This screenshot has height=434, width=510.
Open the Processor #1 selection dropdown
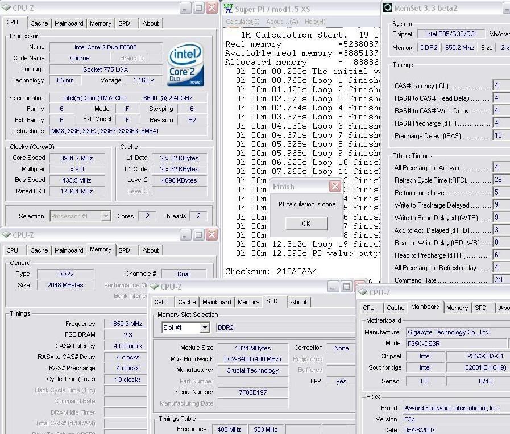pos(106,216)
